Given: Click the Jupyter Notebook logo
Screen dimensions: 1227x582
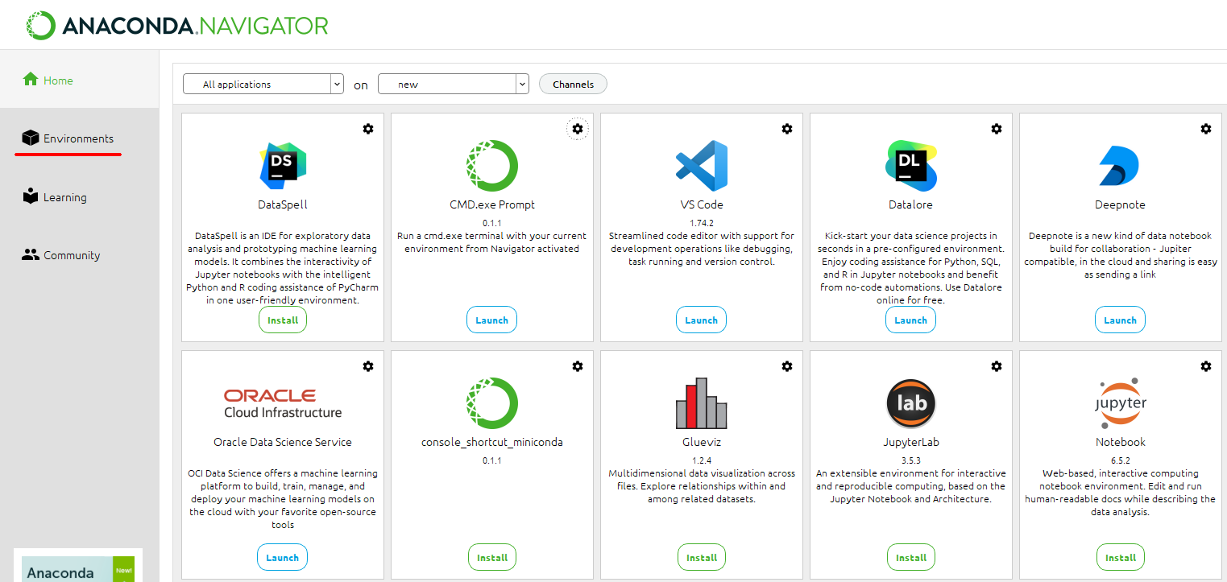Looking at the screenshot, I should tap(1121, 402).
